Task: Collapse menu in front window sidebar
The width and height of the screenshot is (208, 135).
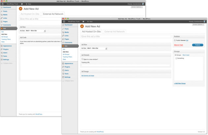Action: [68, 81]
